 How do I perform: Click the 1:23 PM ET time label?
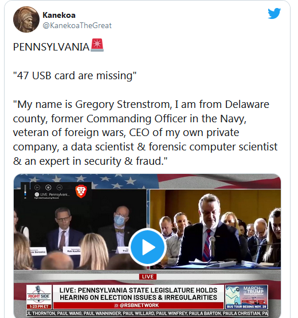point(39,307)
